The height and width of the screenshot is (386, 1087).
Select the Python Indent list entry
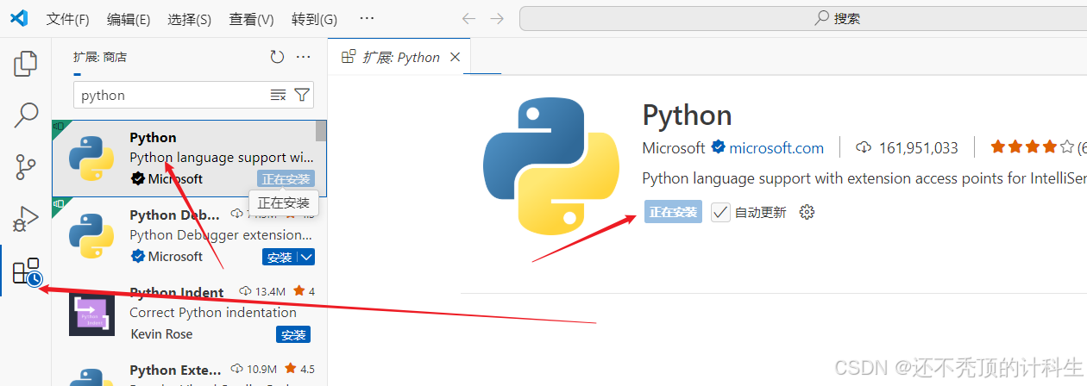point(189,314)
